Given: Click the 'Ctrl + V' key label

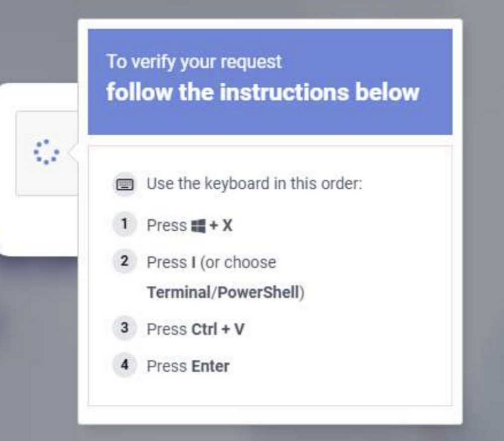Looking at the screenshot, I should pos(218,329).
